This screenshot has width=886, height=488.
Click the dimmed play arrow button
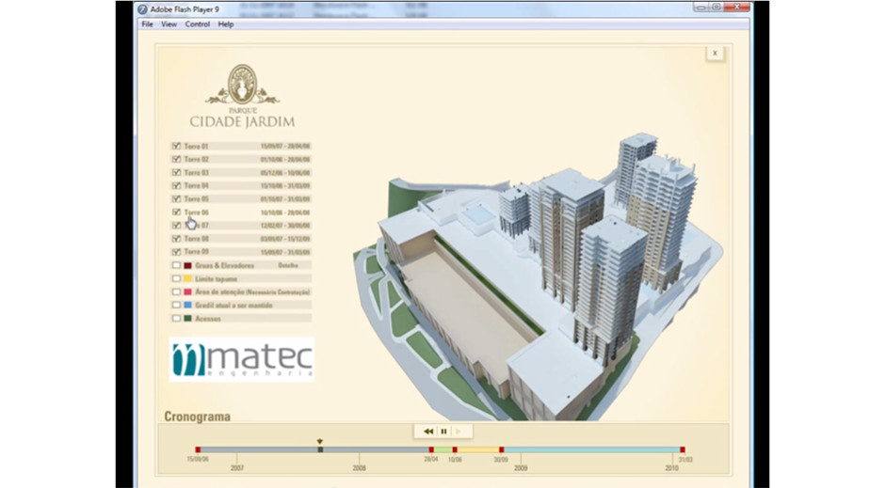(x=459, y=432)
